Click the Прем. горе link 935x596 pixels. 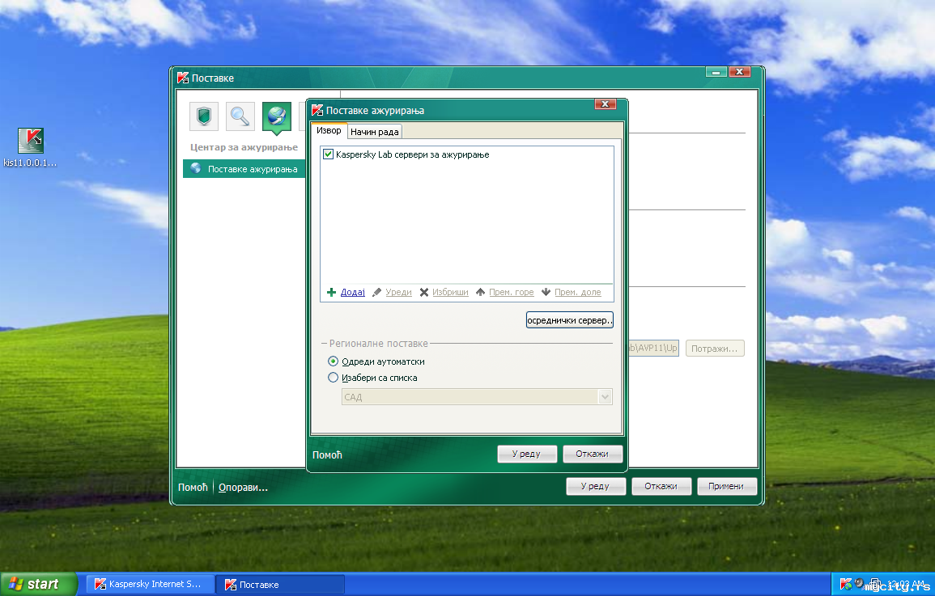coord(512,293)
